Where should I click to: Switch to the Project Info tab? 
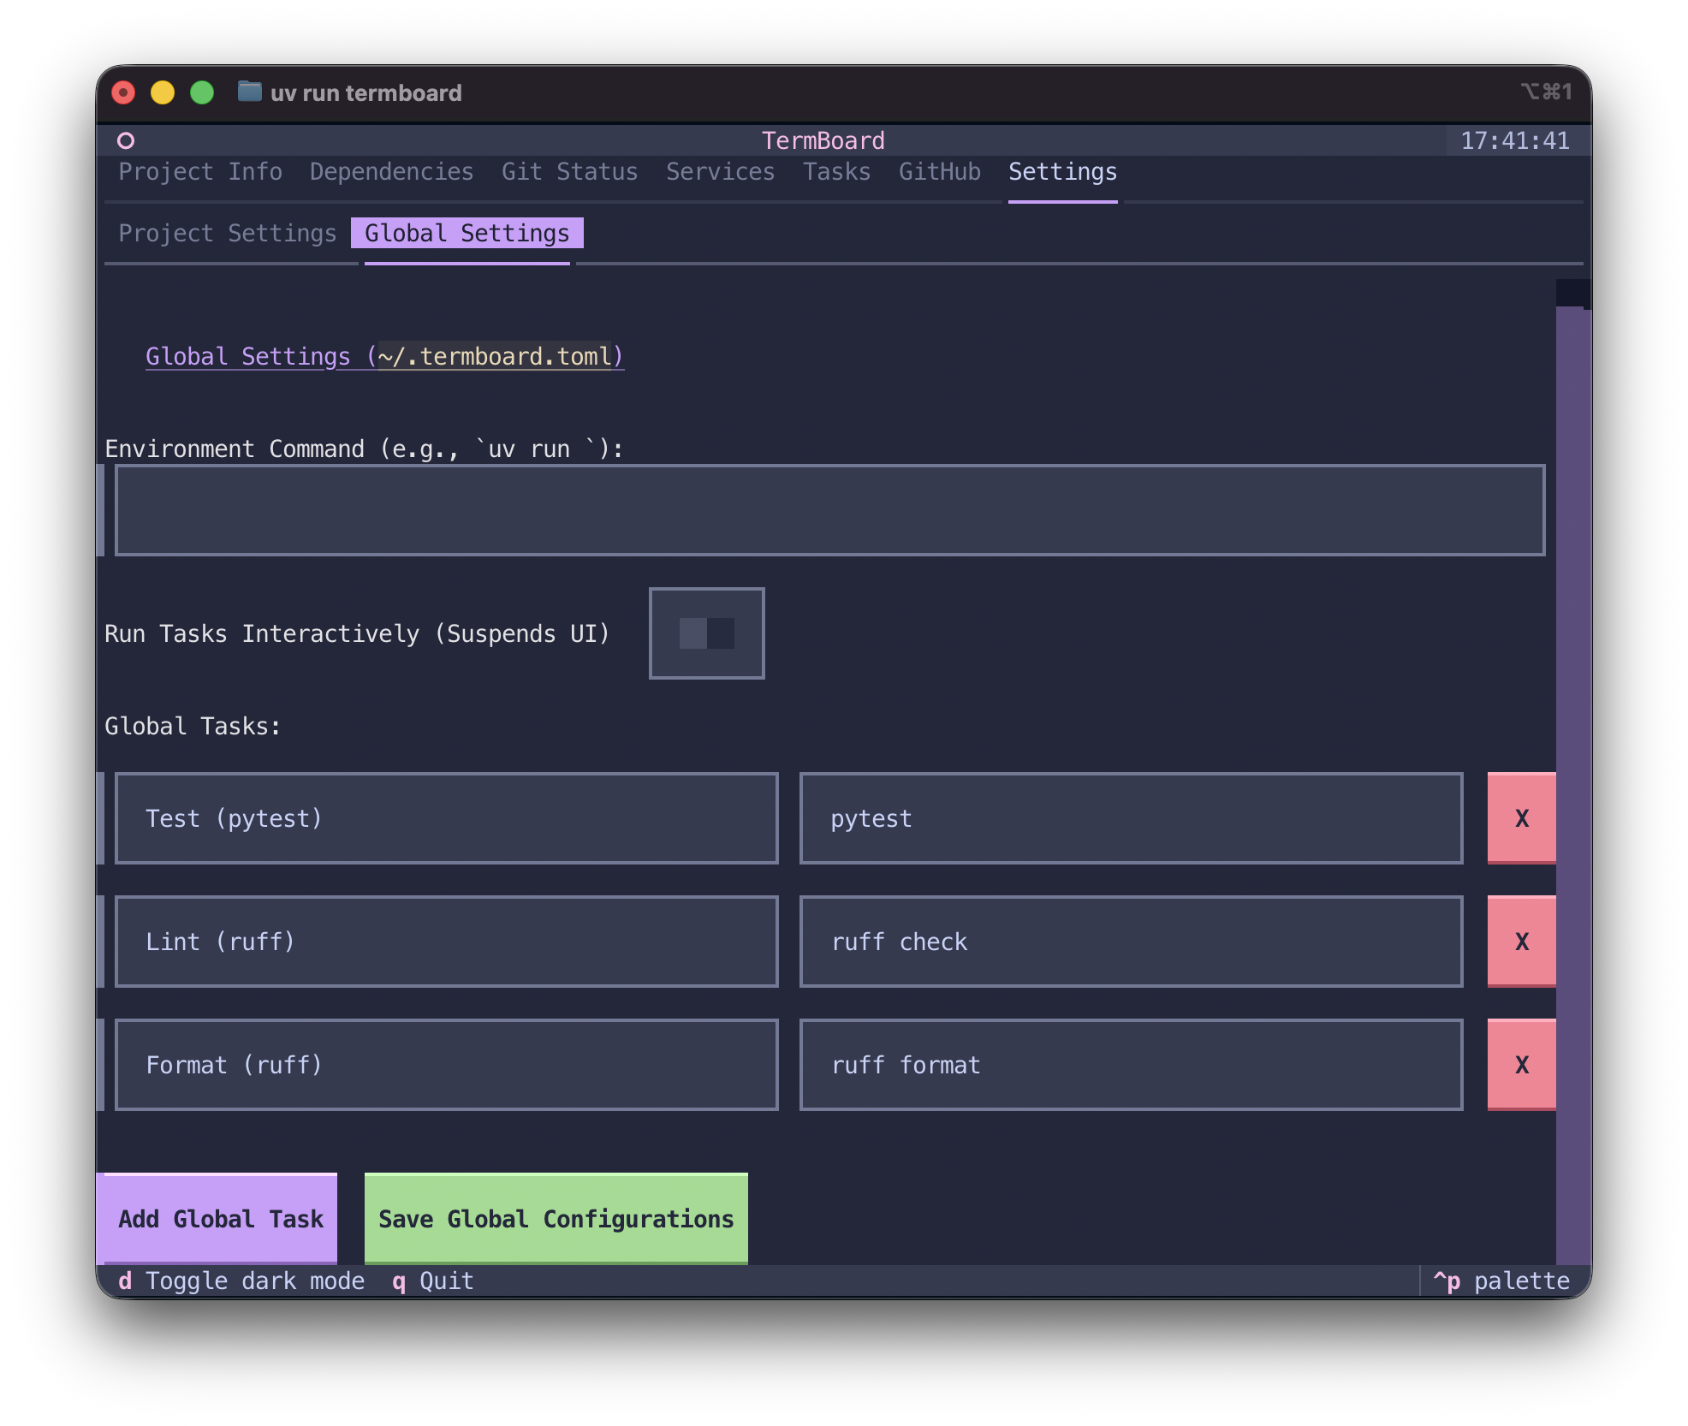[x=200, y=172]
